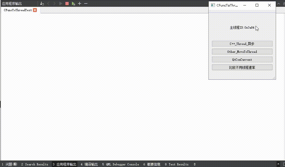Open output pane selector up-down arrows
The image size is (285, 167).
click(x=195, y=164)
